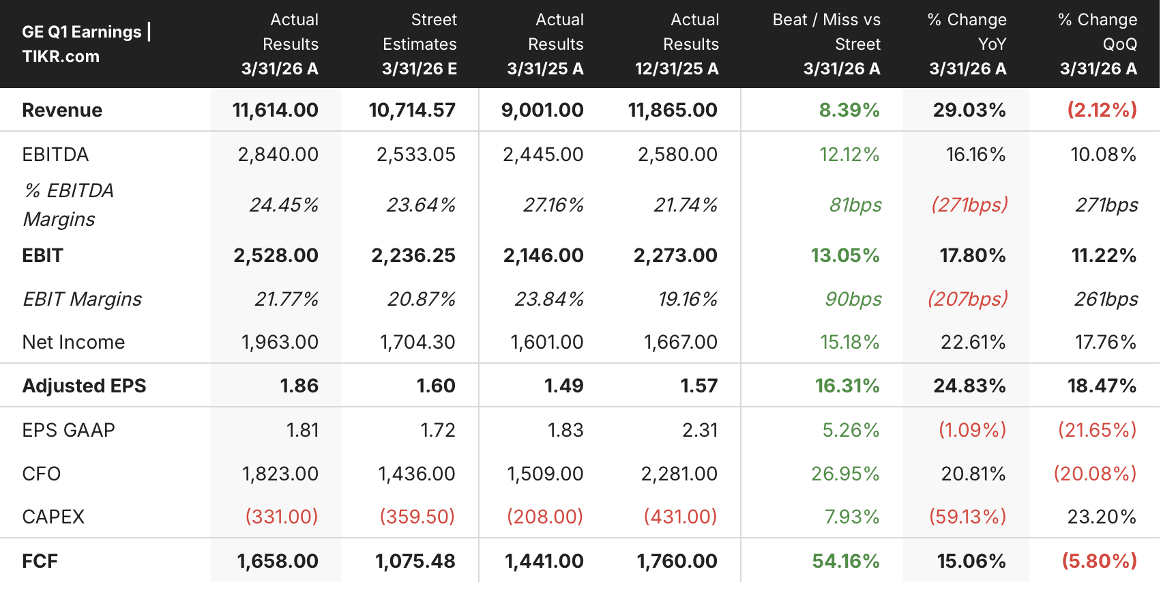Click revenue street estimate 10,714.57
1161x591 pixels.
[412, 110]
